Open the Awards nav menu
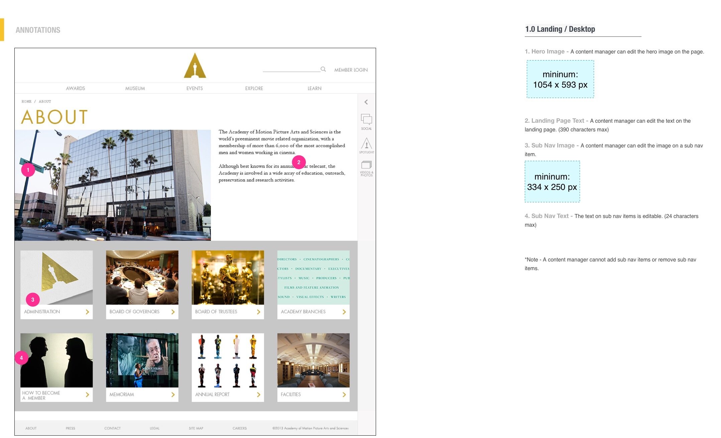This screenshot has height=438, width=721. click(x=76, y=88)
